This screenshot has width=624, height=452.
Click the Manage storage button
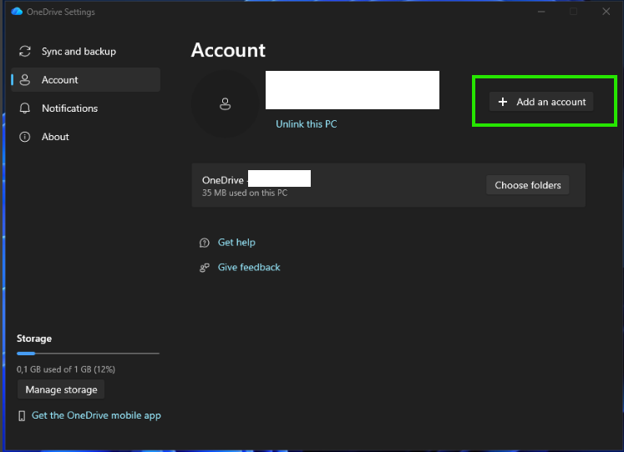61,389
